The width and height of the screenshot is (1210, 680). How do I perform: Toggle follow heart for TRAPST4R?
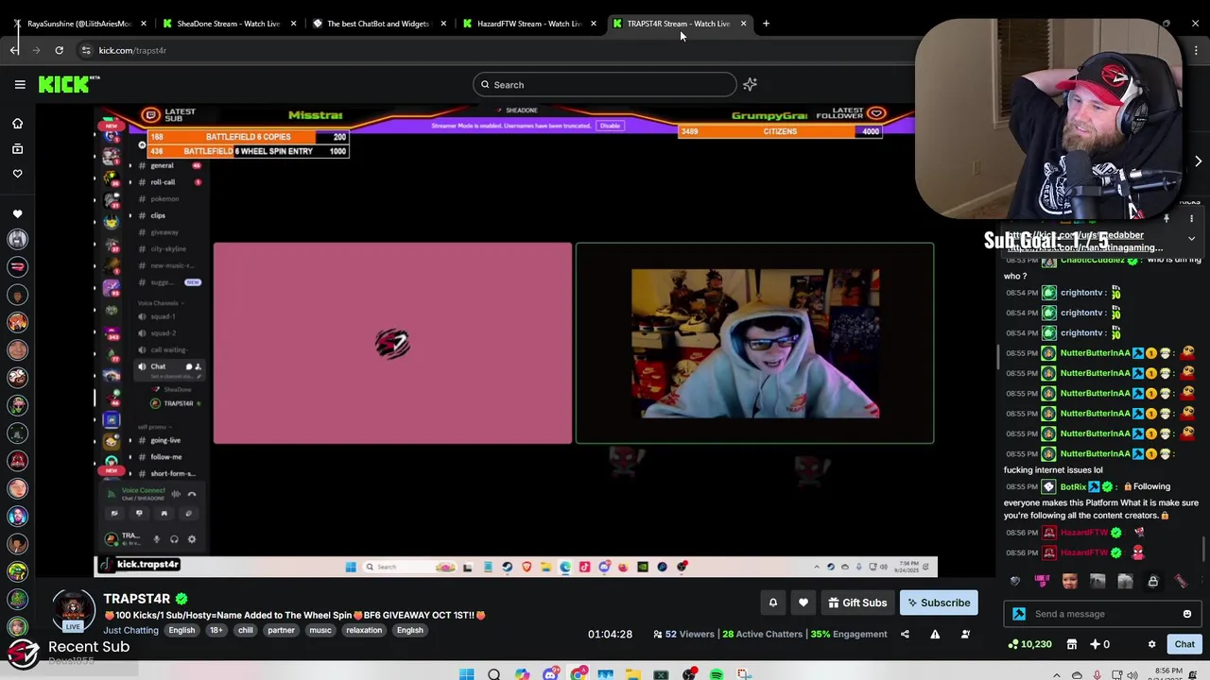[804, 603]
